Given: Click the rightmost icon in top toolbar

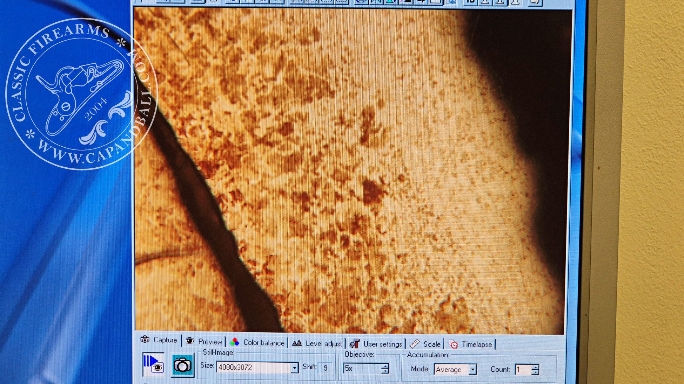Looking at the screenshot, I should tap(535, 2).
